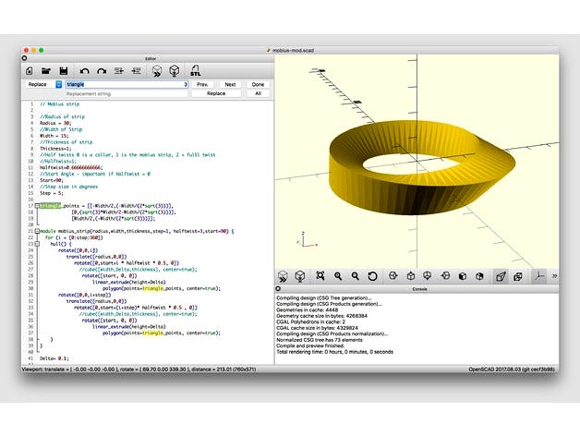
Task: Switch to the Top view
Action: 410,276
